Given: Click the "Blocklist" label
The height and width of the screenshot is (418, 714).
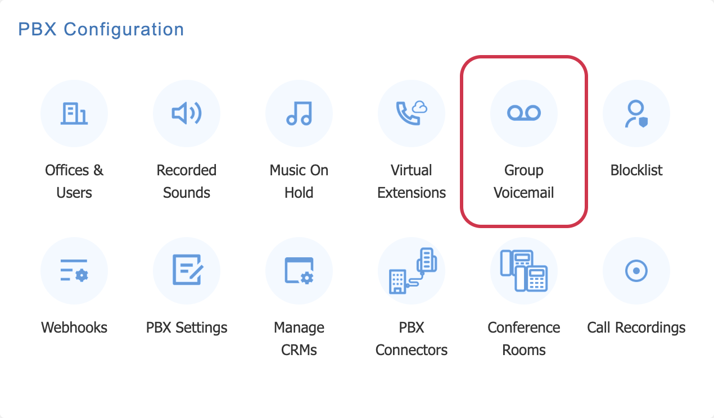Looking at the screenshot, I should click(x=636, y=170).
